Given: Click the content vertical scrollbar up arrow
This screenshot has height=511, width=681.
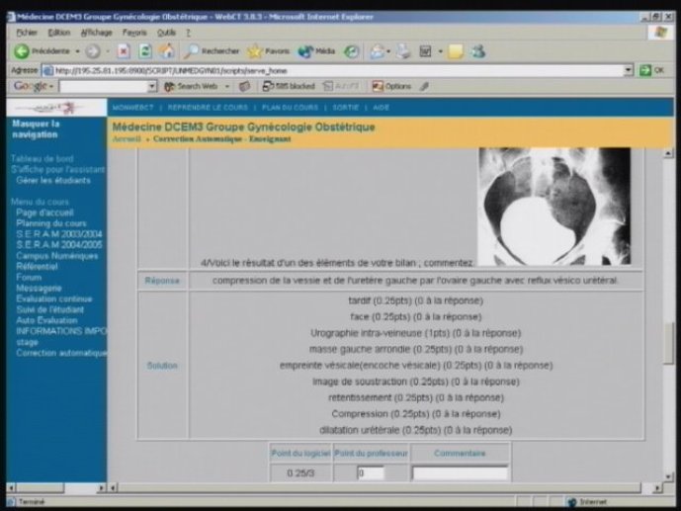Looking at the screenshot, I should 668,153.
